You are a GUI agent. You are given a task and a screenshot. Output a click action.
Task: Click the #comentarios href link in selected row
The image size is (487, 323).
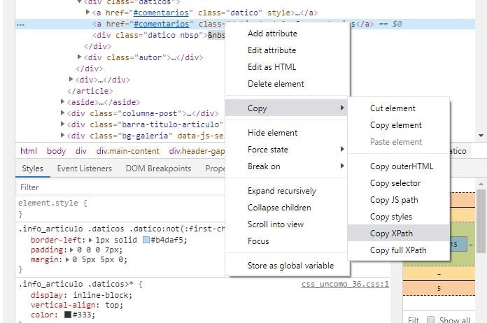162,24
